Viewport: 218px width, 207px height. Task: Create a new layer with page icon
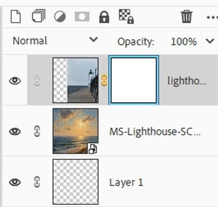coord(16,17)
